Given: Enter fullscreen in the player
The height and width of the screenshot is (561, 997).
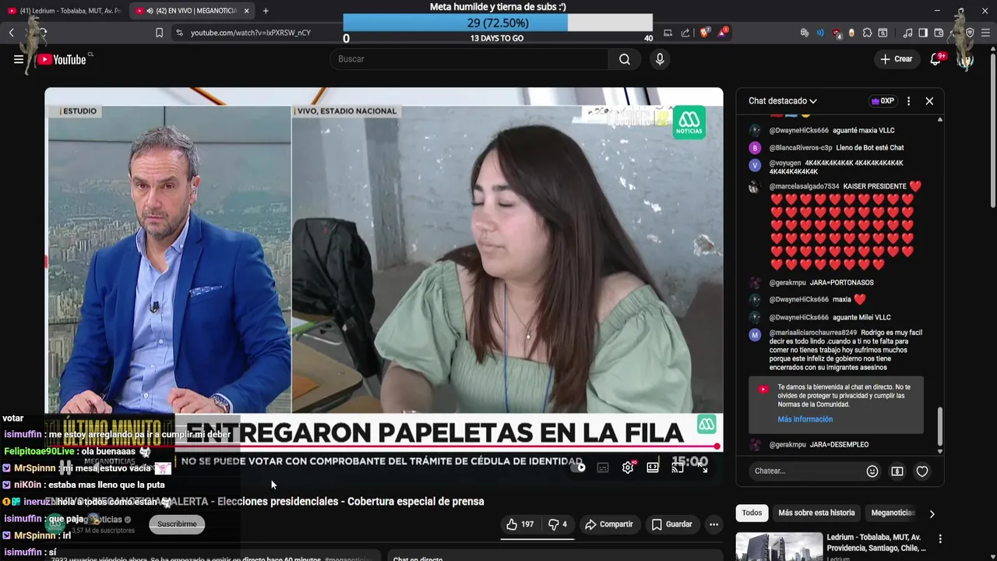Looking at the screenshot, I should pyautogui.click(x=703, y=467).
